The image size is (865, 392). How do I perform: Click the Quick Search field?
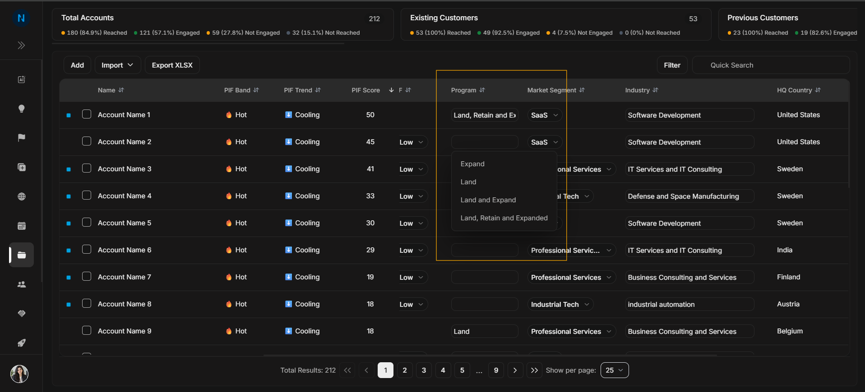pyautogui.click(x=771, y=65)
